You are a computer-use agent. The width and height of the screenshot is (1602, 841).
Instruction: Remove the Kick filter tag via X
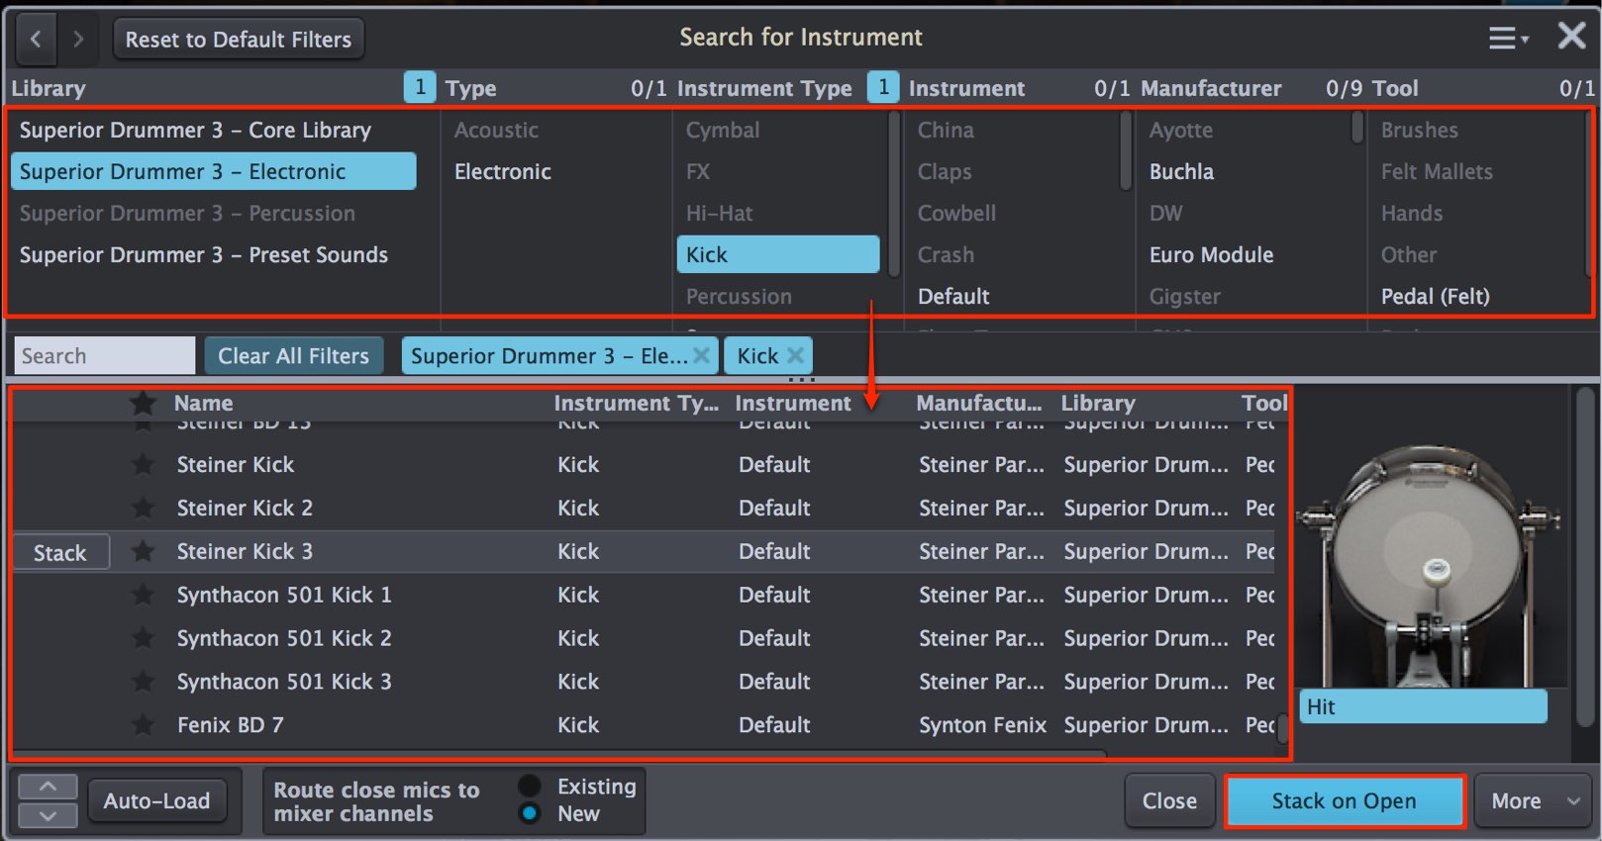[795, 355]
